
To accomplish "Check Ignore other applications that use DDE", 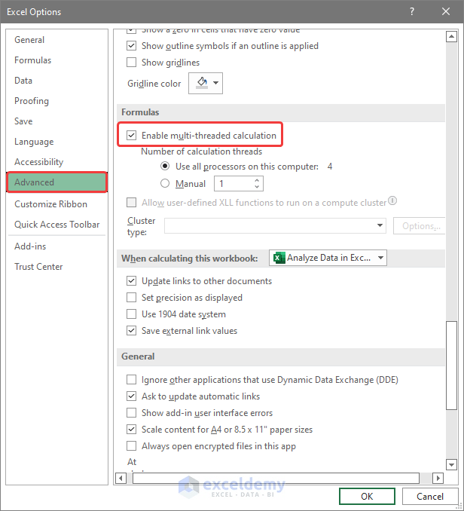I will pyautogui.click(x=132, y=380).
